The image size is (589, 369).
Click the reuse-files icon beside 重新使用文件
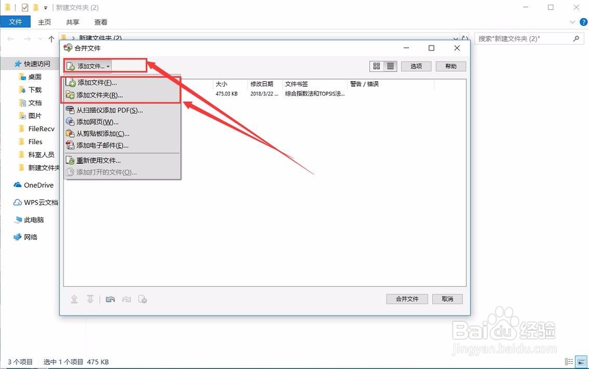70,160
